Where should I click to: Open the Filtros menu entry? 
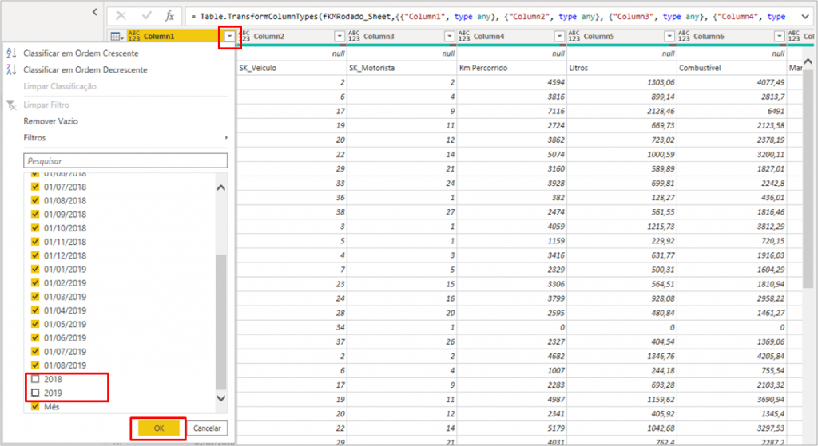pyautogui.click(x=34, y=137)
